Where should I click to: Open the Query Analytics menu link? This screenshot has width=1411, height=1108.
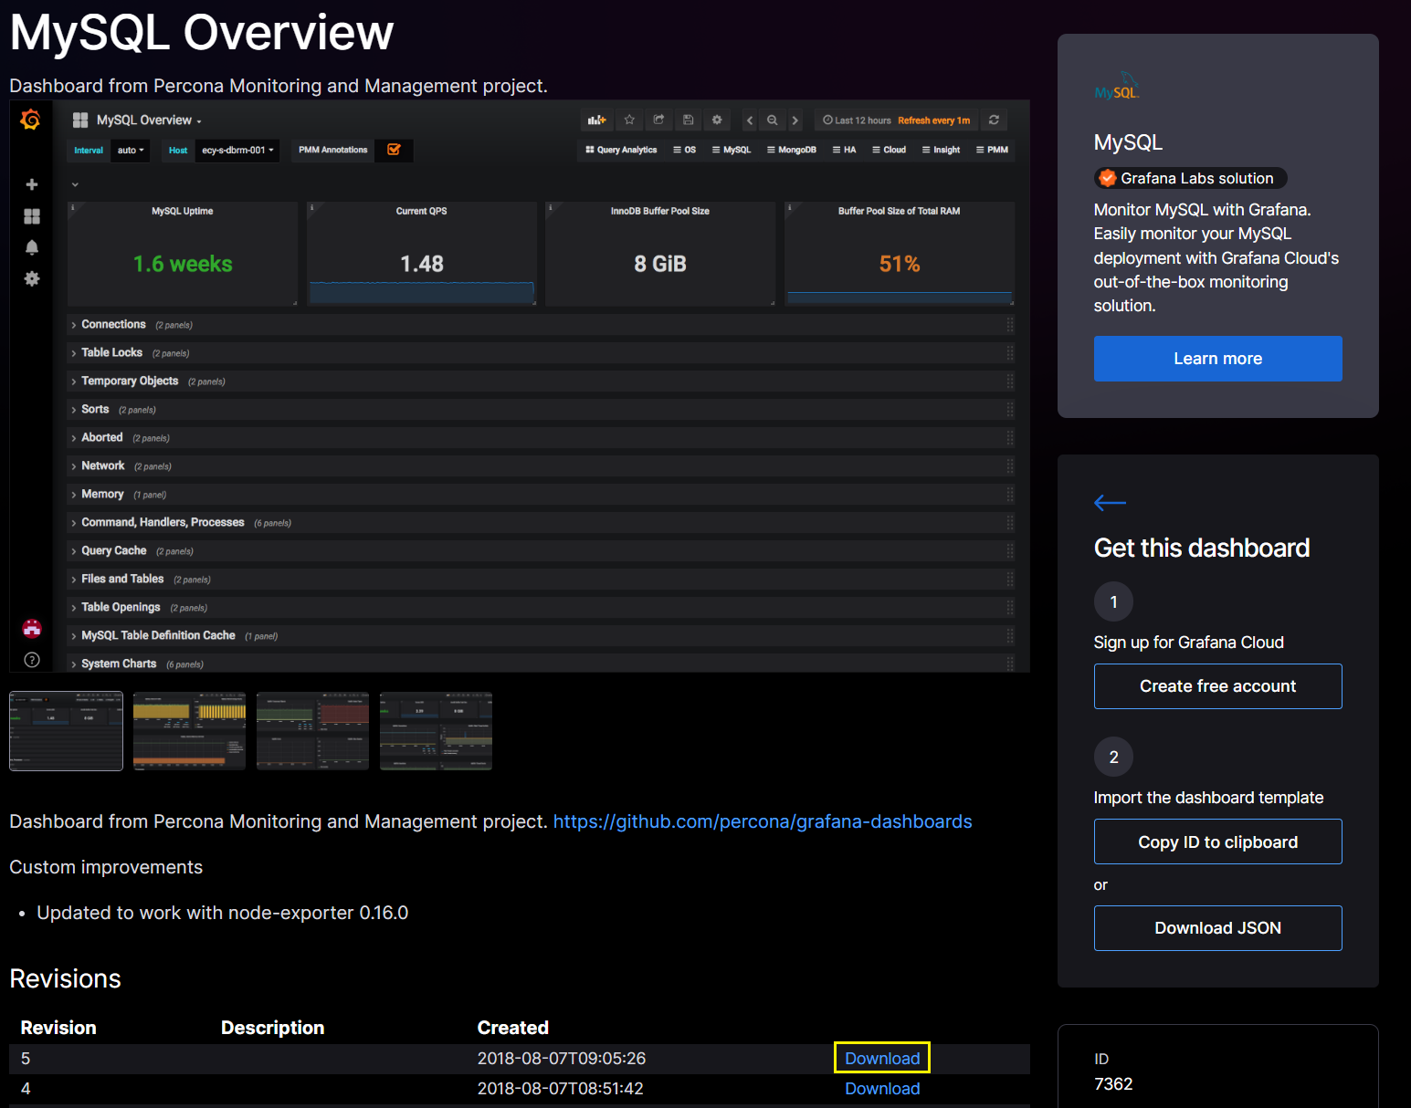click(621, 150)
